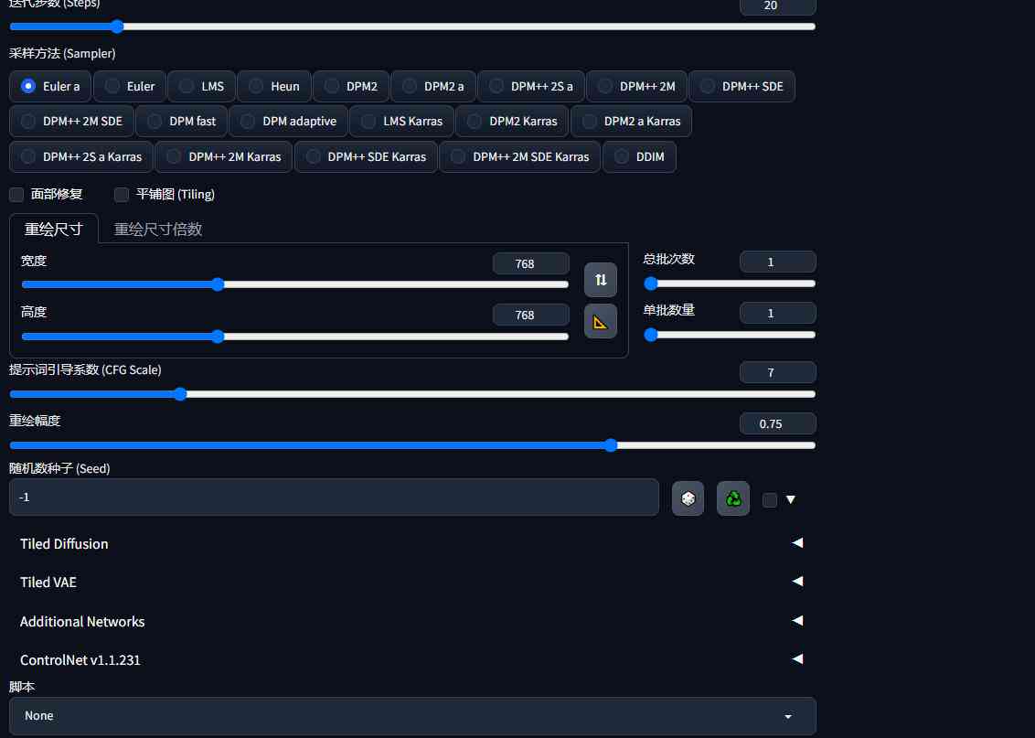Choose the DPM adaptive sampler

pos(288,122)
